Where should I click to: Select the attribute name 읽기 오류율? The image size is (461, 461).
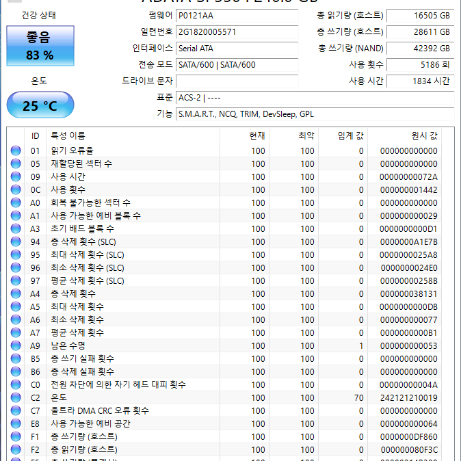(72, 150)
